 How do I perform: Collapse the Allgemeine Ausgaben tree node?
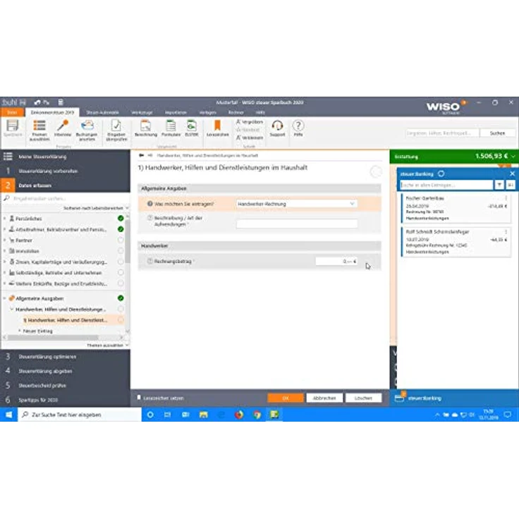(4, 298)
